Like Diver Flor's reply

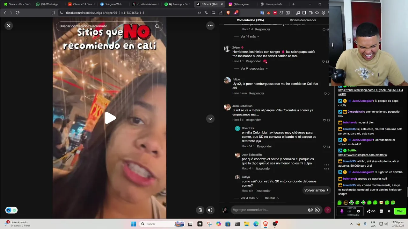[324, 147]
